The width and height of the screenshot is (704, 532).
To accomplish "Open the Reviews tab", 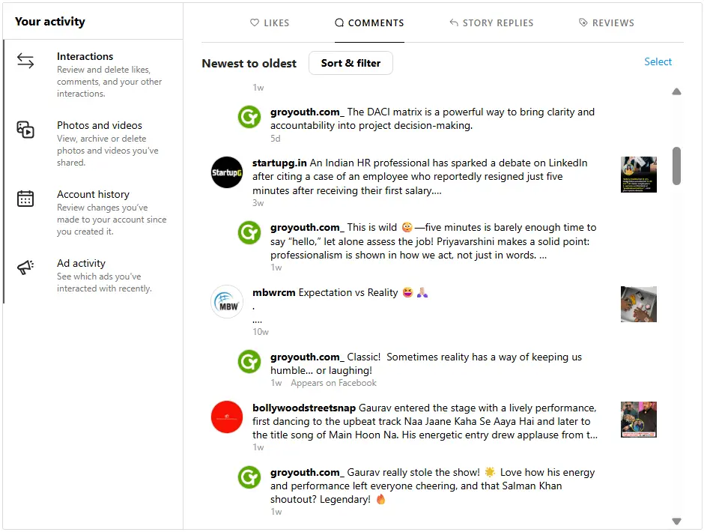I will coord(607,22).
